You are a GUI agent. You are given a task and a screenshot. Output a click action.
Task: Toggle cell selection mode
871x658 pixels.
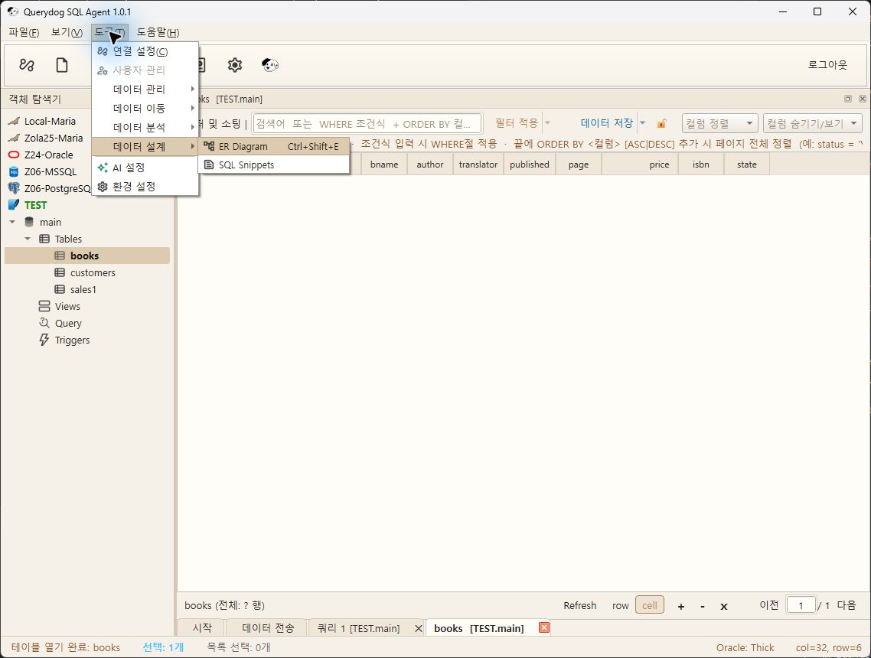(649, 605)
